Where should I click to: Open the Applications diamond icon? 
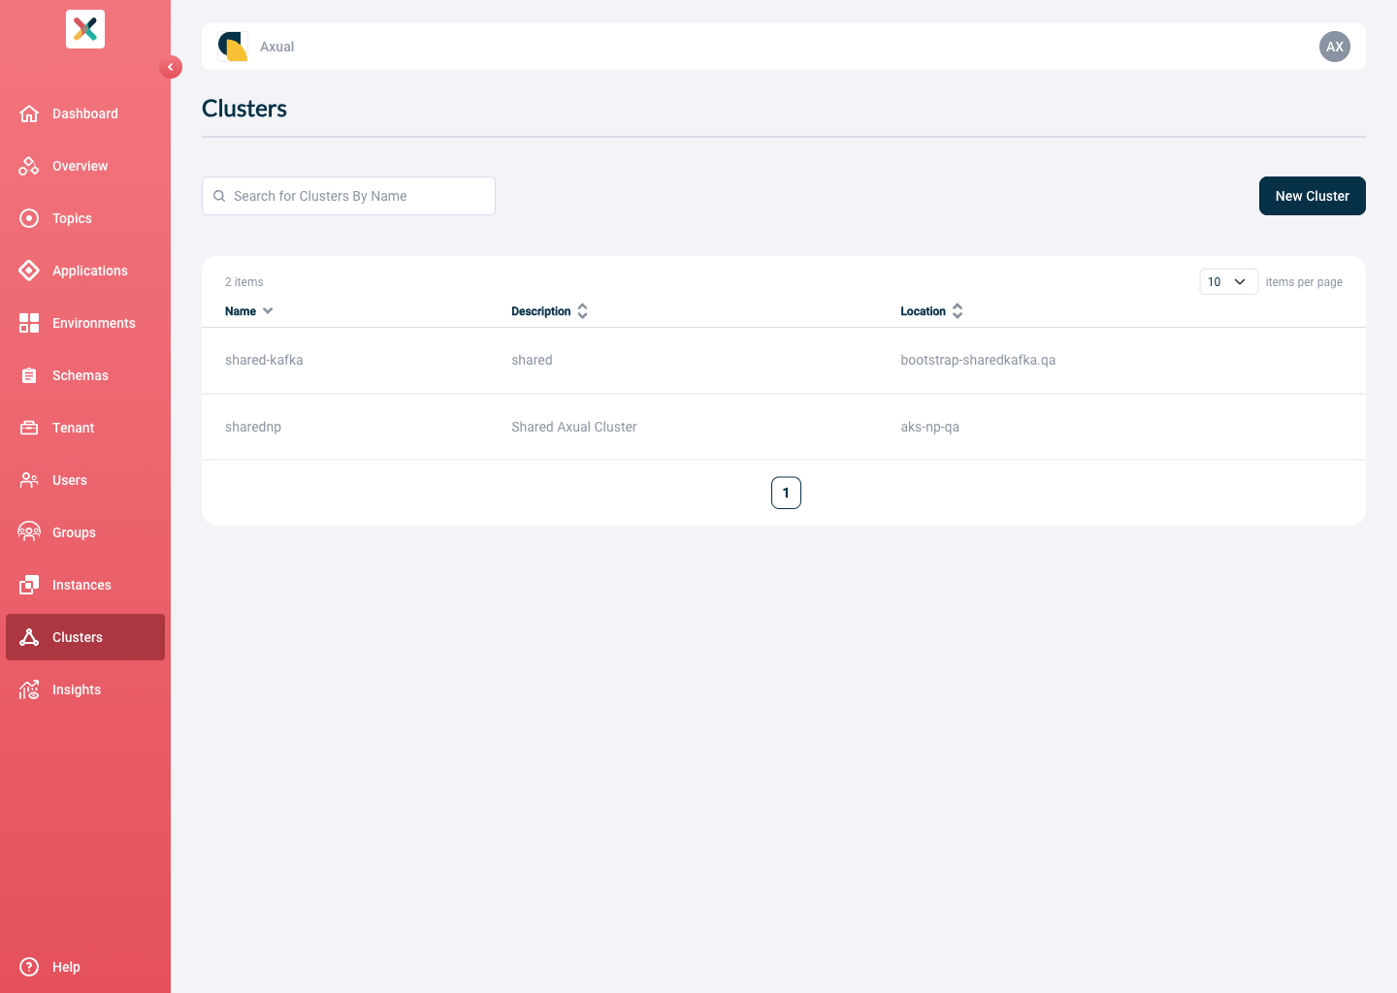[x=29, y=271]
